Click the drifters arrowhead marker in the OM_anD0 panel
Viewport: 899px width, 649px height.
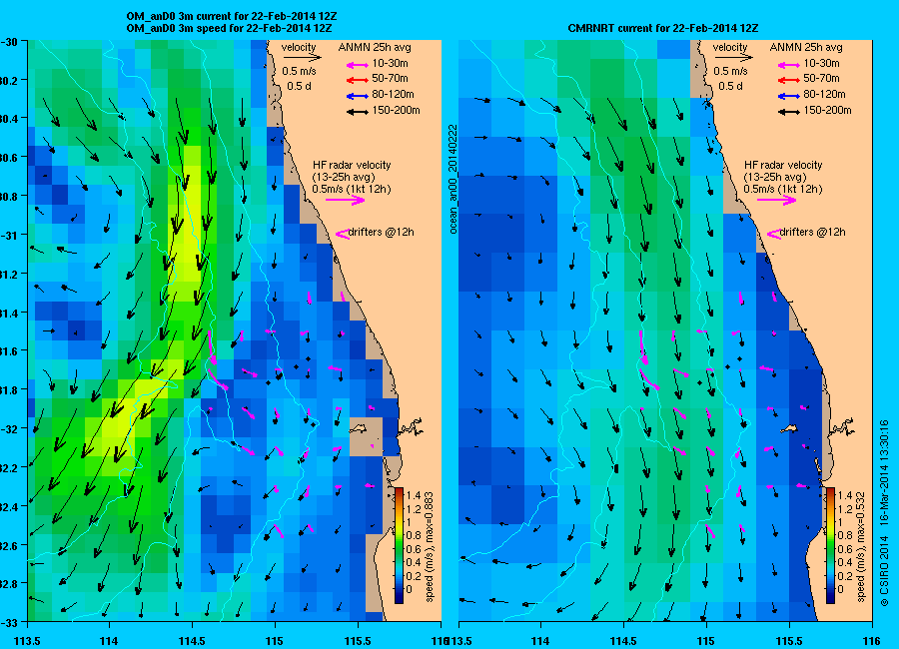pos(343,234)
